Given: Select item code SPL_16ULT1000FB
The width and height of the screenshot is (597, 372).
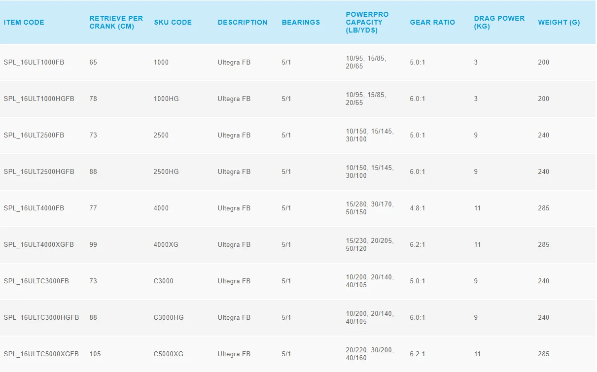Looking at the screenshot, I should click(x=34, y=62).
